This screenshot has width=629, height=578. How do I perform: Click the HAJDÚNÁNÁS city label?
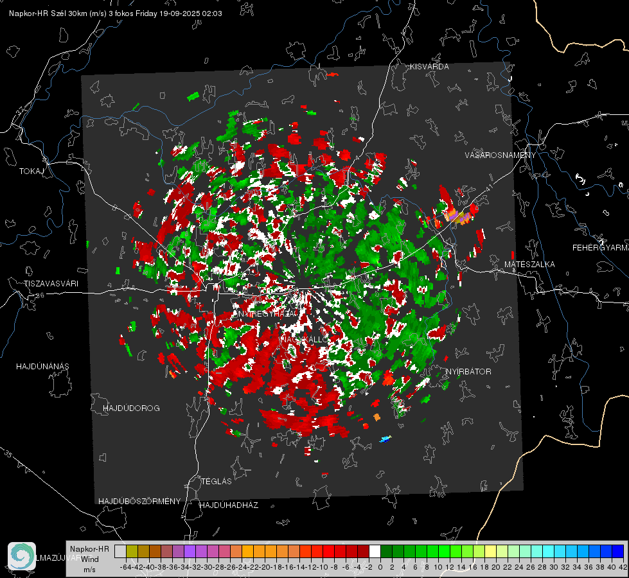tap(42, 366)
